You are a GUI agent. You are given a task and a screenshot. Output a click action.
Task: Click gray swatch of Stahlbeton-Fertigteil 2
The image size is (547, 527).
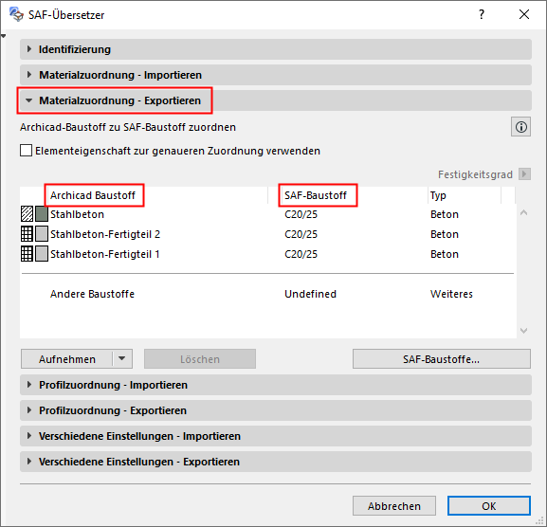(42, 234)
